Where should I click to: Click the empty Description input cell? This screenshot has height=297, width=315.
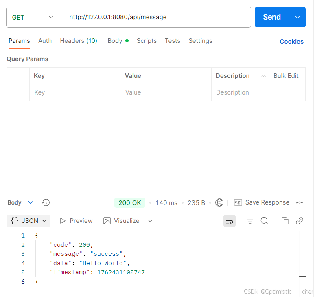pos(258,92)
